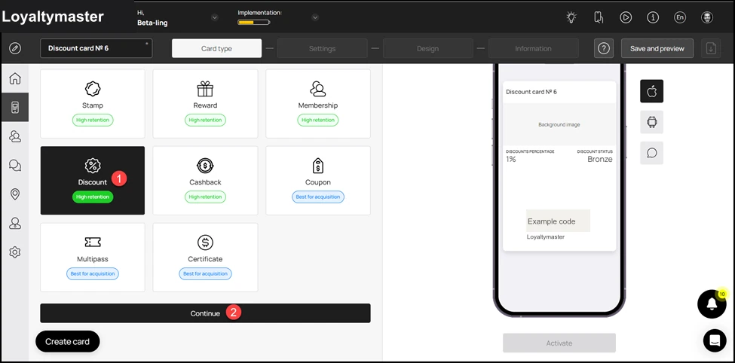Go to the Settings step tab
The height and width of the screenshot is (363, 735).
pos(322,48)
